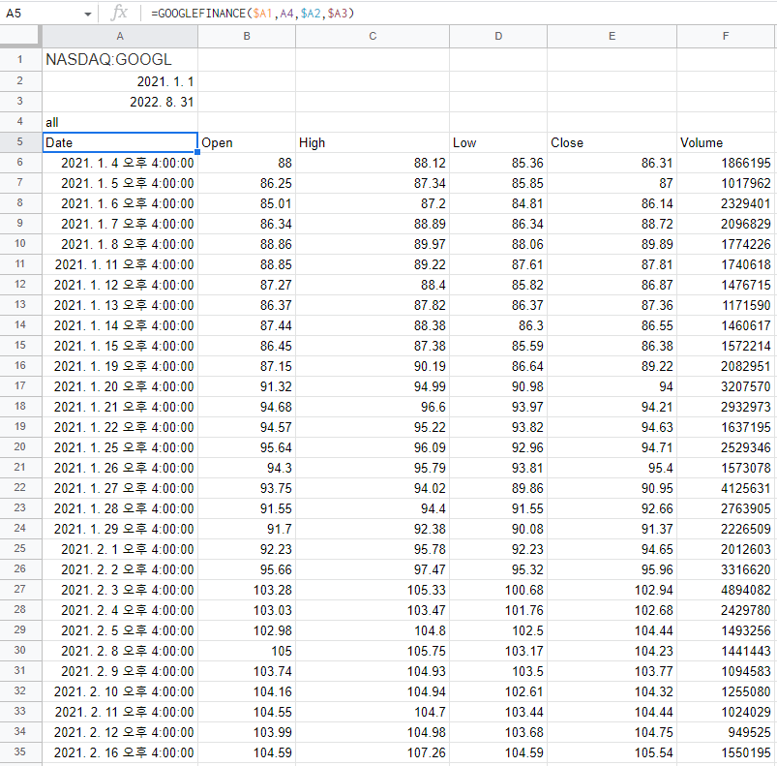The height and width of the screenshot is (766, 777).
Task: Click open value 91.7
Action: coord(247,529)
